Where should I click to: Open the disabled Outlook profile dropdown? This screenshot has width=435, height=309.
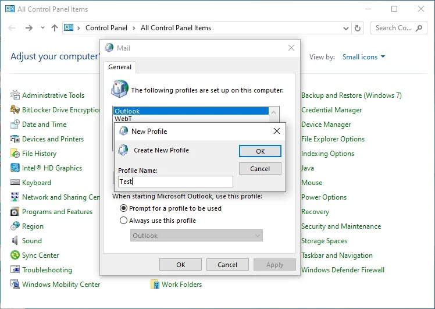[197, 236]
